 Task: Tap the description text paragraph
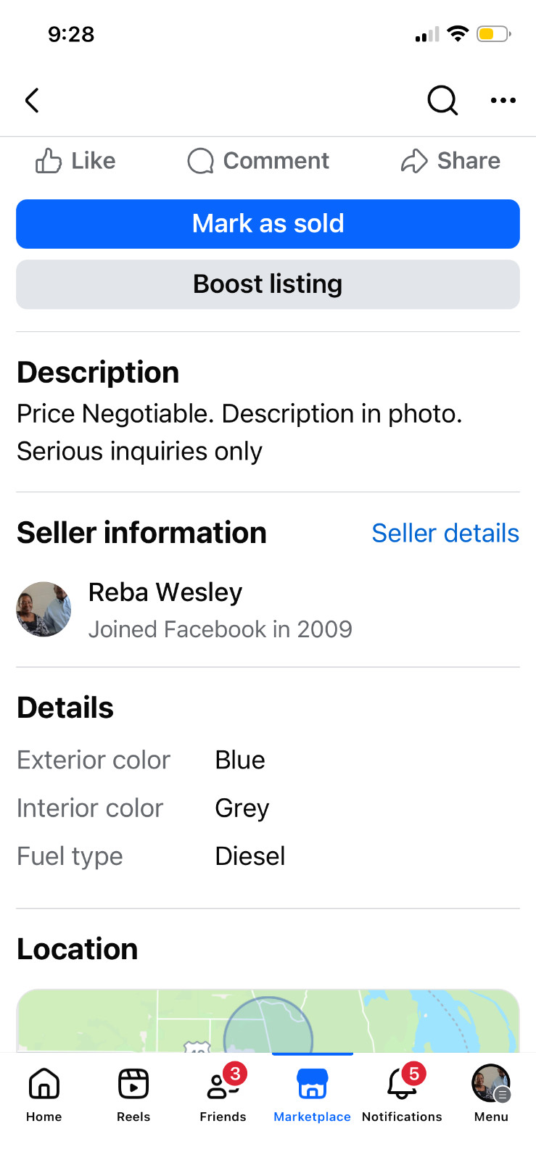tap(239, 432)
